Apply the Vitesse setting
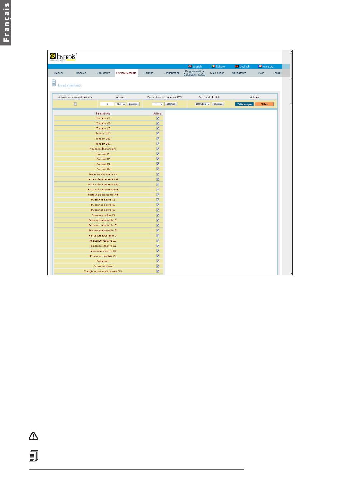Screen dimensions: 340x481 coord(133,104)
